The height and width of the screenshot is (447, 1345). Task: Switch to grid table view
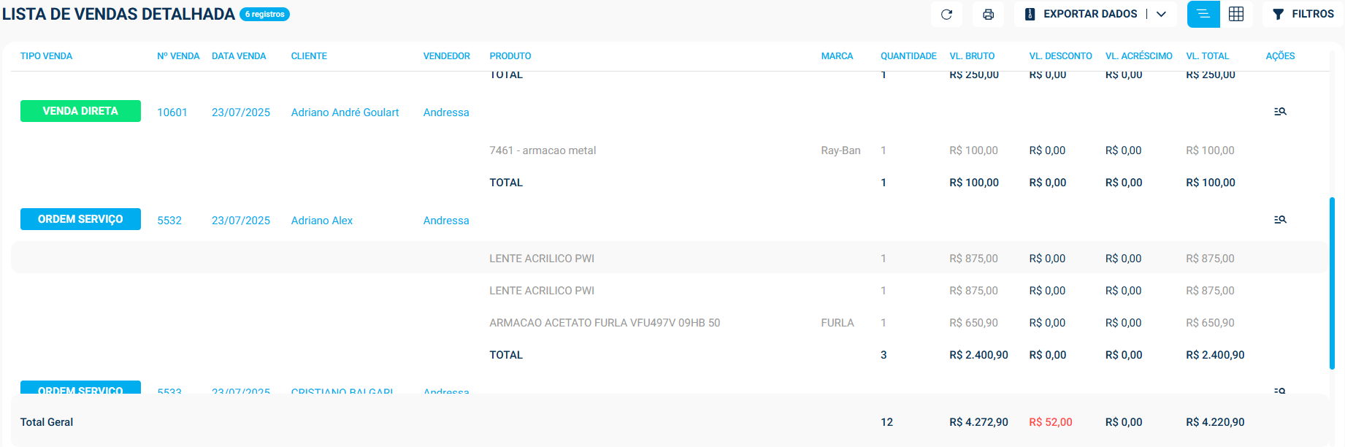point(1236,15)
